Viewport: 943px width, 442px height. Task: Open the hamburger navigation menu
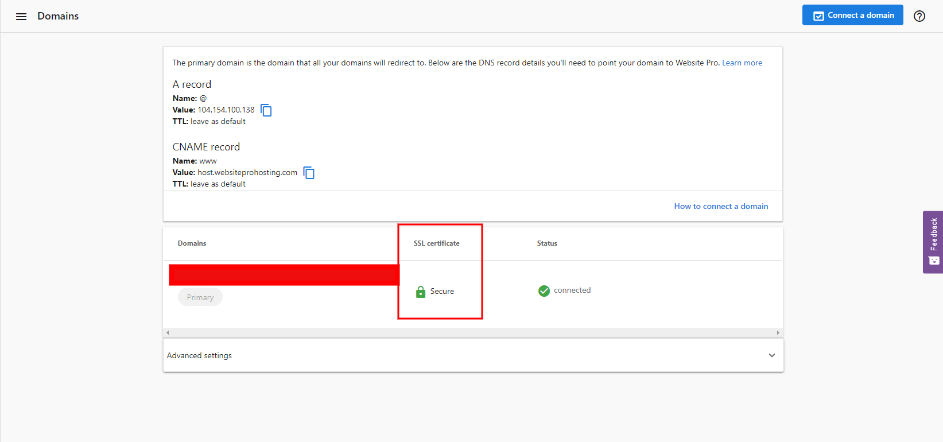(x=21, y=17)
